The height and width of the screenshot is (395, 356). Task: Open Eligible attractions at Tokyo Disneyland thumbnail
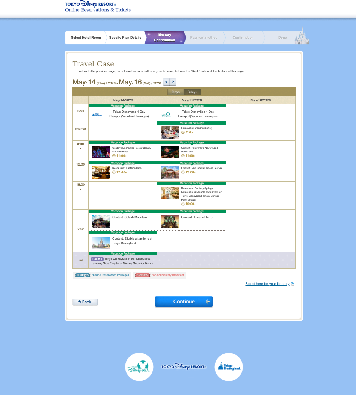[101, 243]
